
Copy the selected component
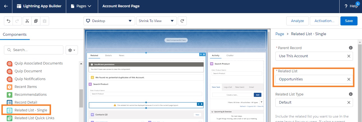pyautogui.click(x=36, y=21)
